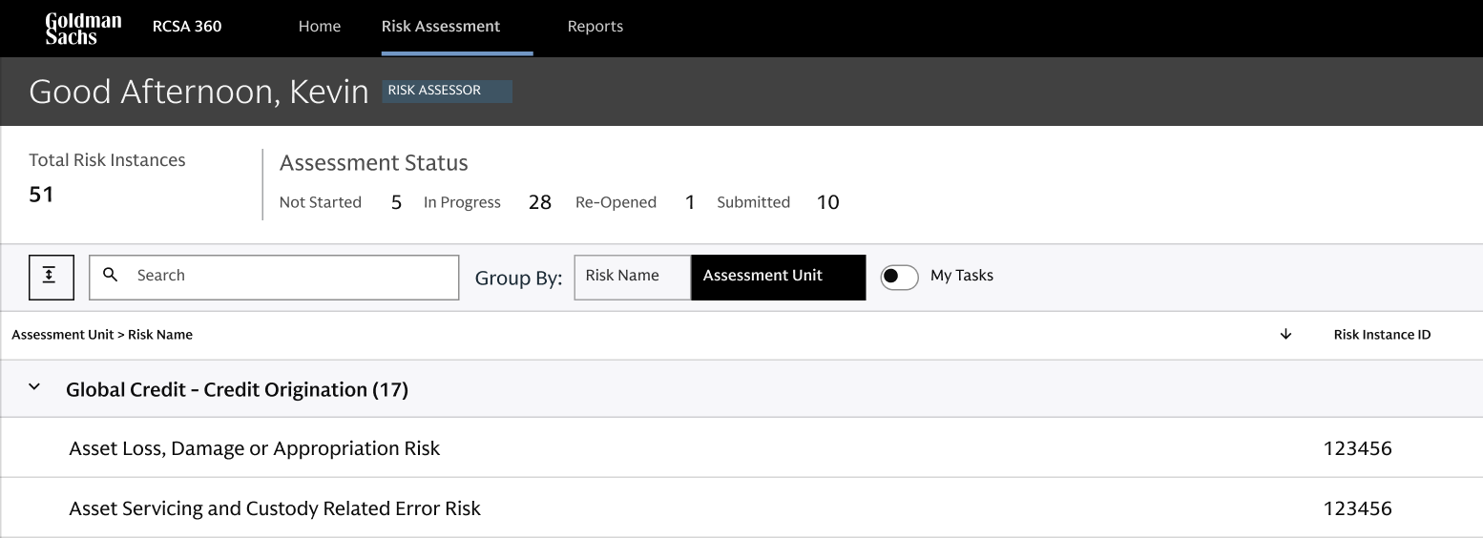1483x538 pixels.
Task: Switch to the Reports tab
Action: click(x=595, y=27)
